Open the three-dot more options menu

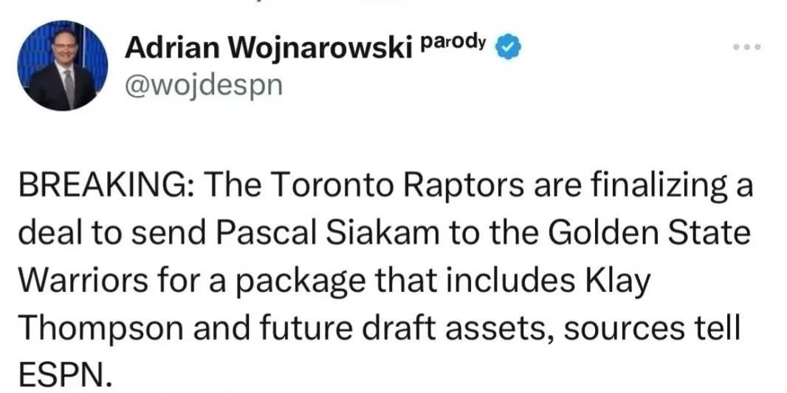[x=747, y=47]
